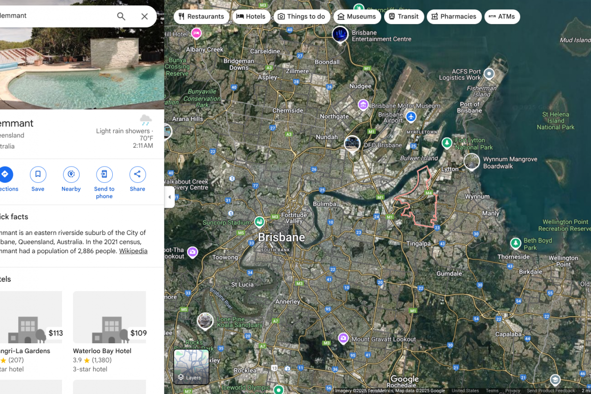Screen dimensions: 591x394
Task: Select the Things to do chip
Action: [301, 16]
